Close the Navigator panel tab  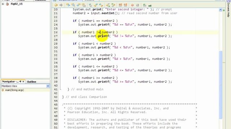[x=23, y=82]
